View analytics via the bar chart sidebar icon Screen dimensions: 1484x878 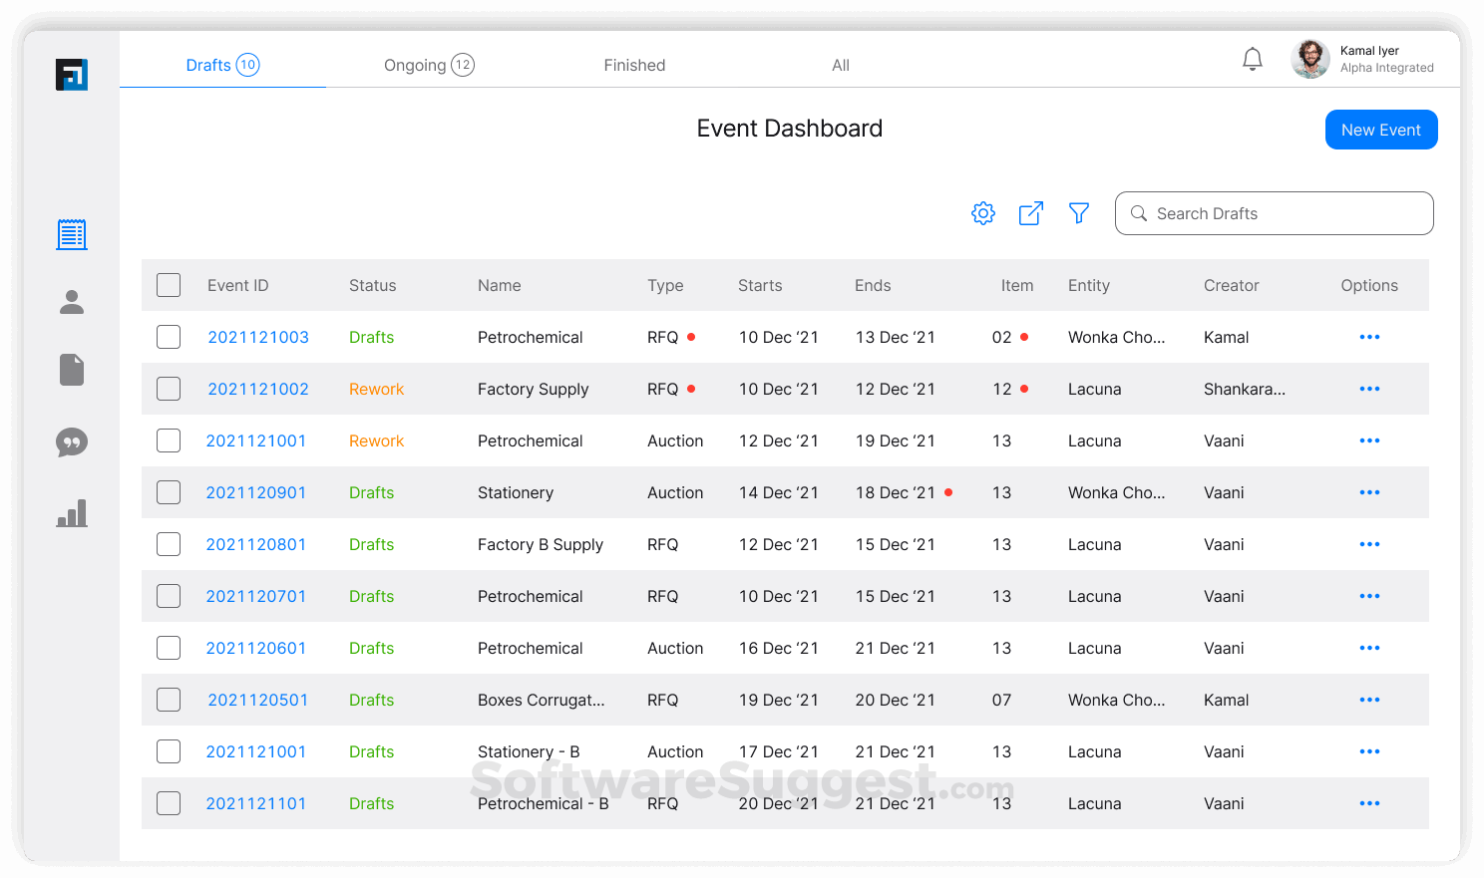[71, 513]
